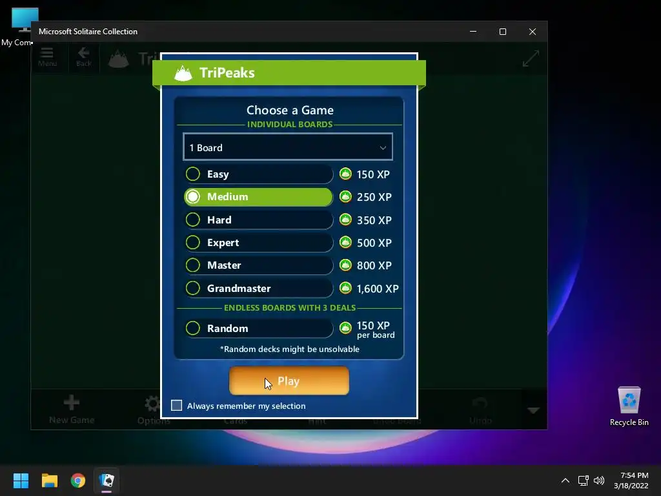The width and height of the screenshot is (661, 496).
Task: Enable Always remember my selection checkbox
Action: (177, 406)
